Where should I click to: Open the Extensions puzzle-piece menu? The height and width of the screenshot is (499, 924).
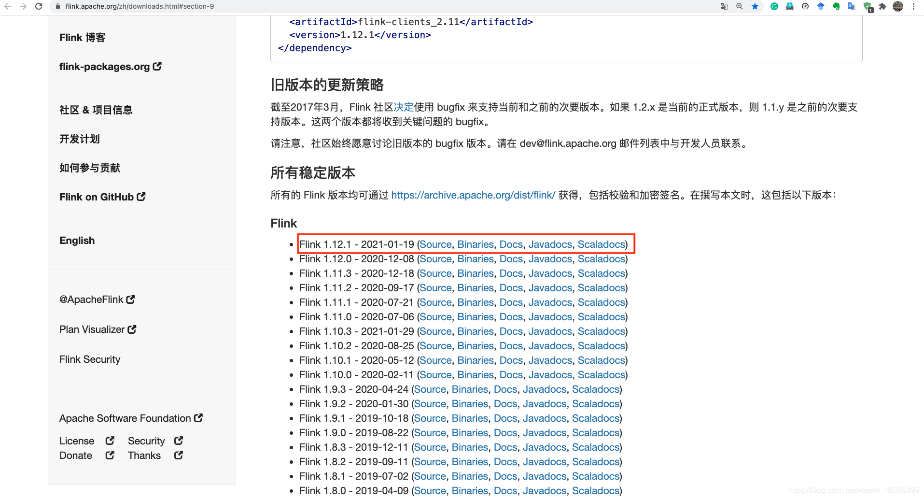coord(882,6)
